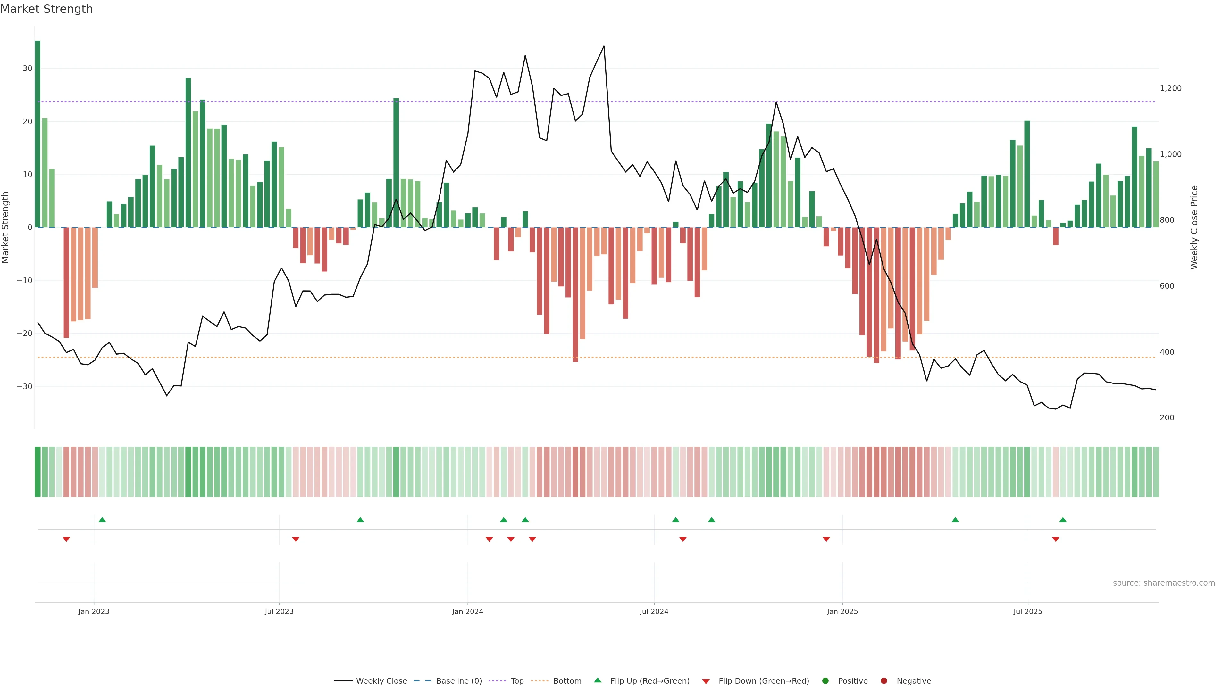
Task: Click the first dark green heatmap strip cell
Action: coord(38,472)
